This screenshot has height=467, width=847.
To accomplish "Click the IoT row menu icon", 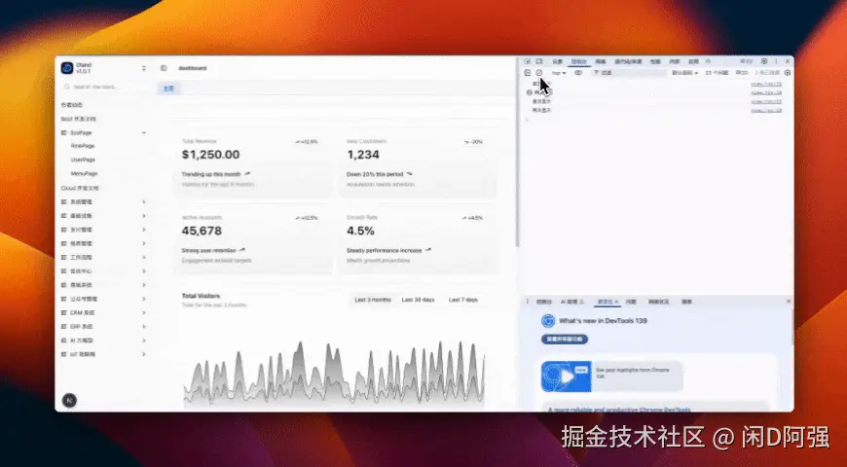I will coord(63,354).
